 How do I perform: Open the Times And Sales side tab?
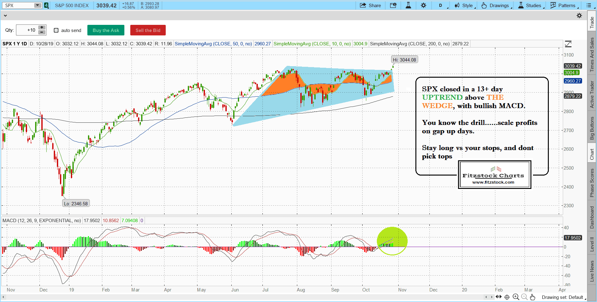point(592,55)
